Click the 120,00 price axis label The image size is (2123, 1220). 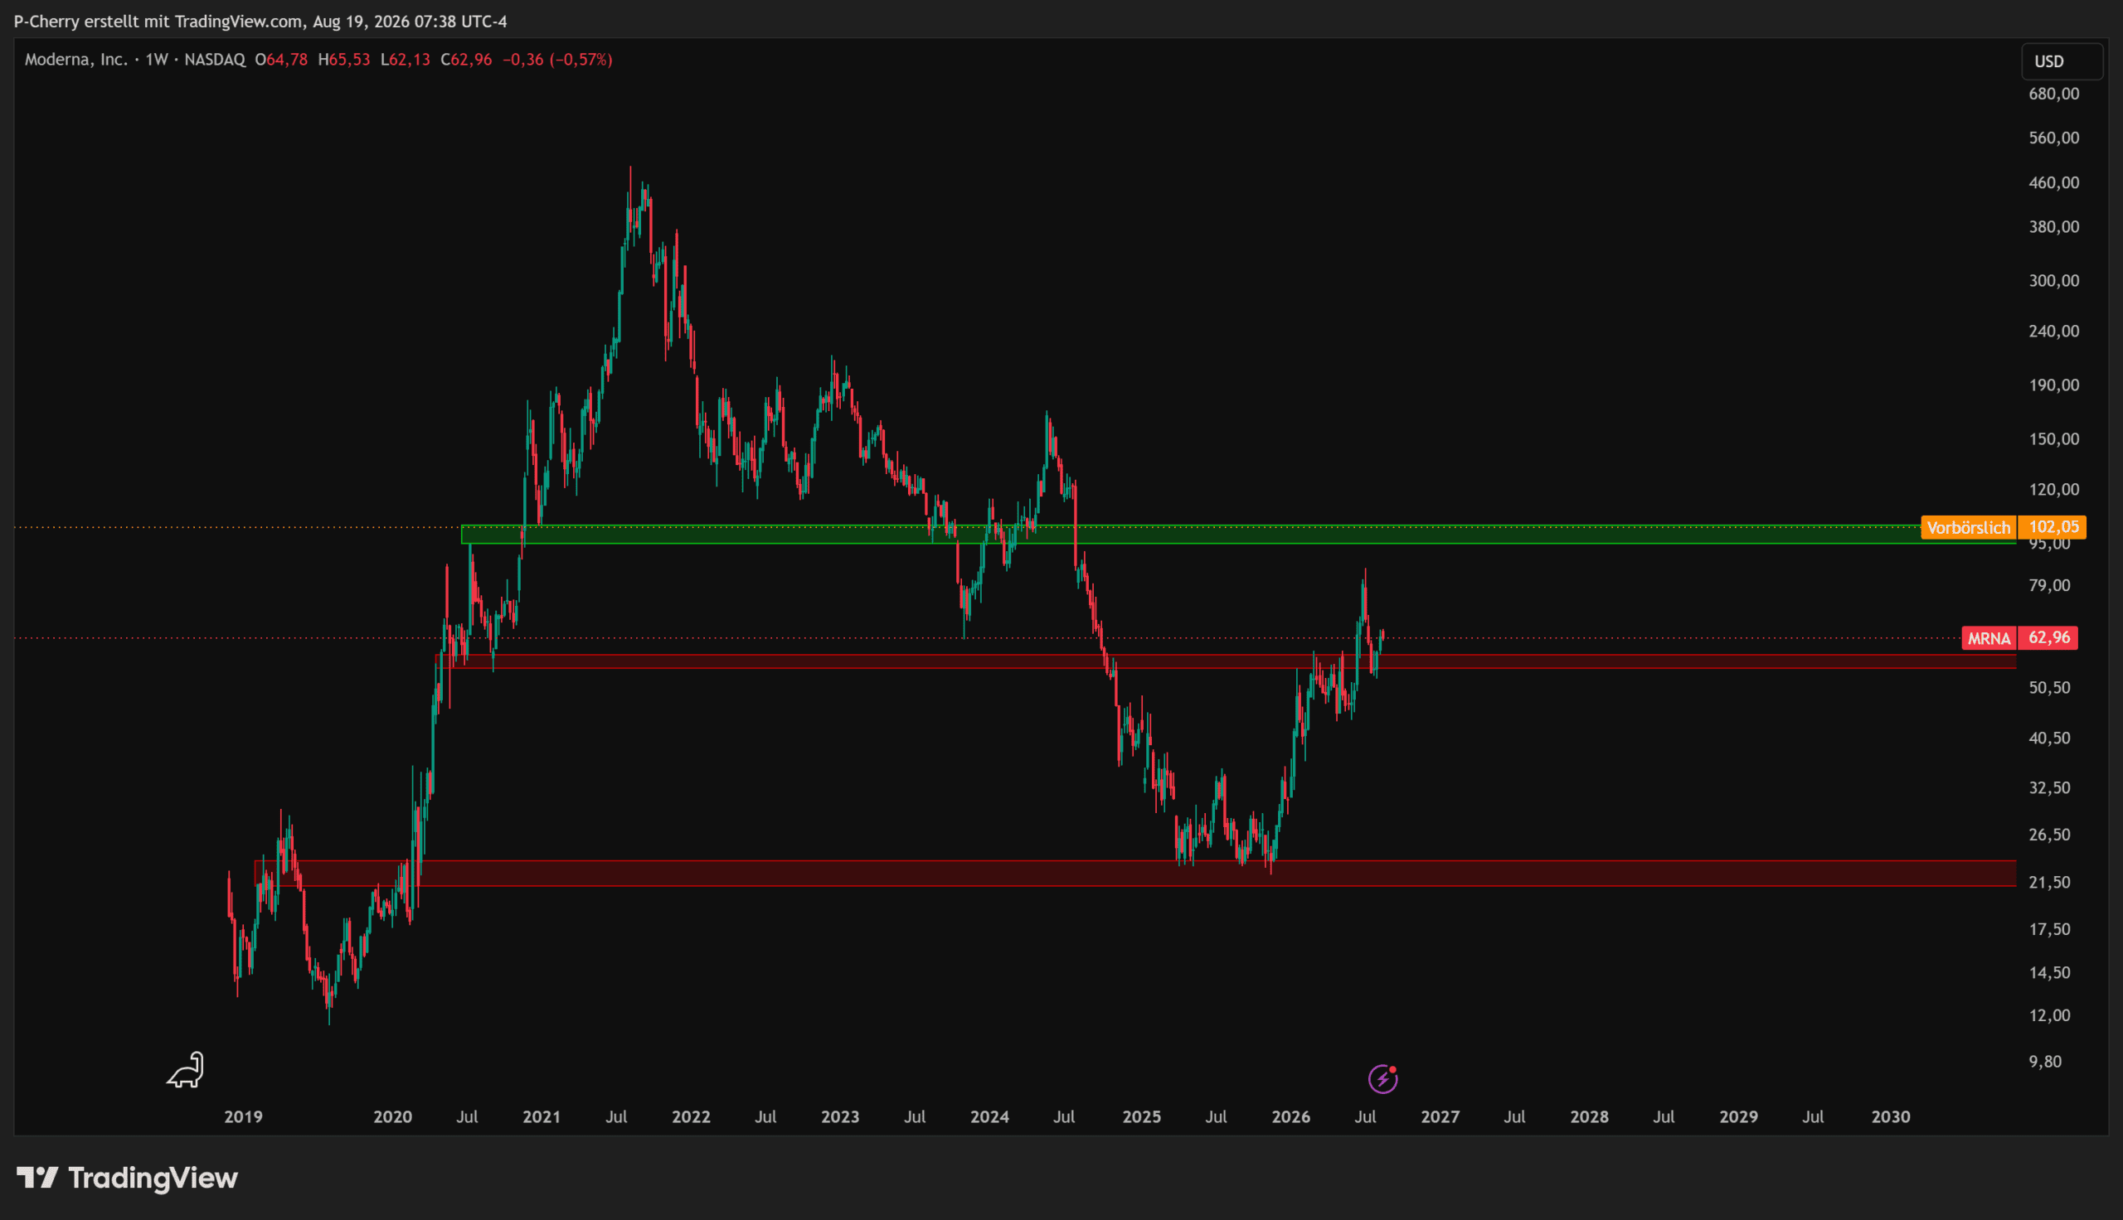point(2054,489)
